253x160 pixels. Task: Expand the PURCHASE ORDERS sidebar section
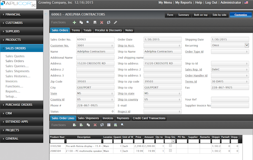[22, 105]
